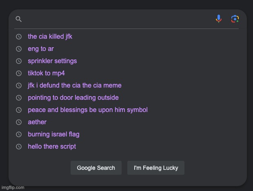Image resolution: width=253 pixels, height=191 pixels.
Task: Click clock icon beside 'sprinkler settings'
Action: (18, 61)
